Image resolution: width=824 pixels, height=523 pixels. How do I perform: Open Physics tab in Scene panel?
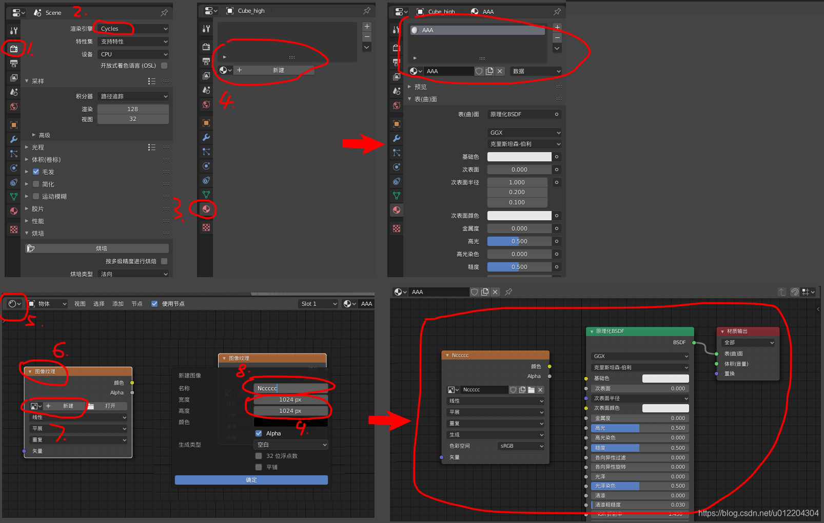[x=14, y=168]
